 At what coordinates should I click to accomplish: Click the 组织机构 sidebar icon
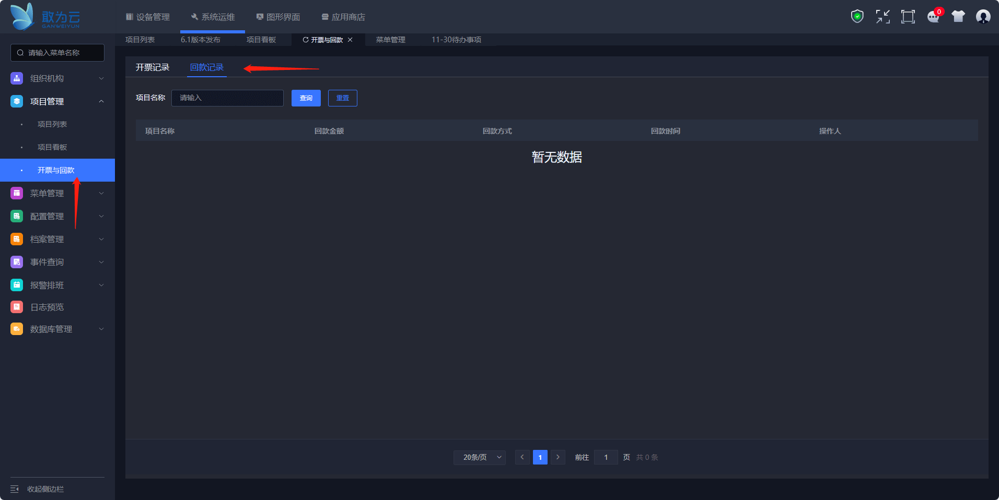17,78
